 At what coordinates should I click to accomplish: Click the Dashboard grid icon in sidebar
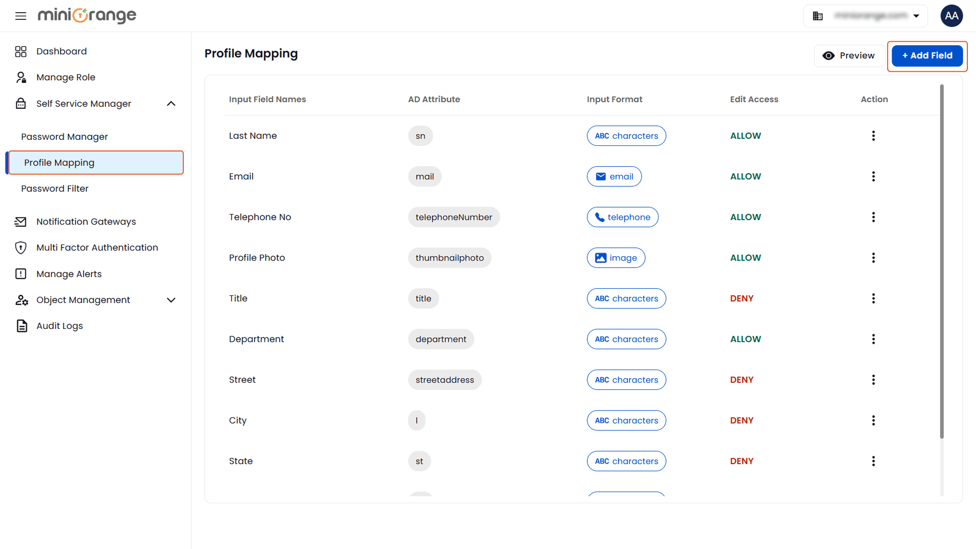point(21,51)
